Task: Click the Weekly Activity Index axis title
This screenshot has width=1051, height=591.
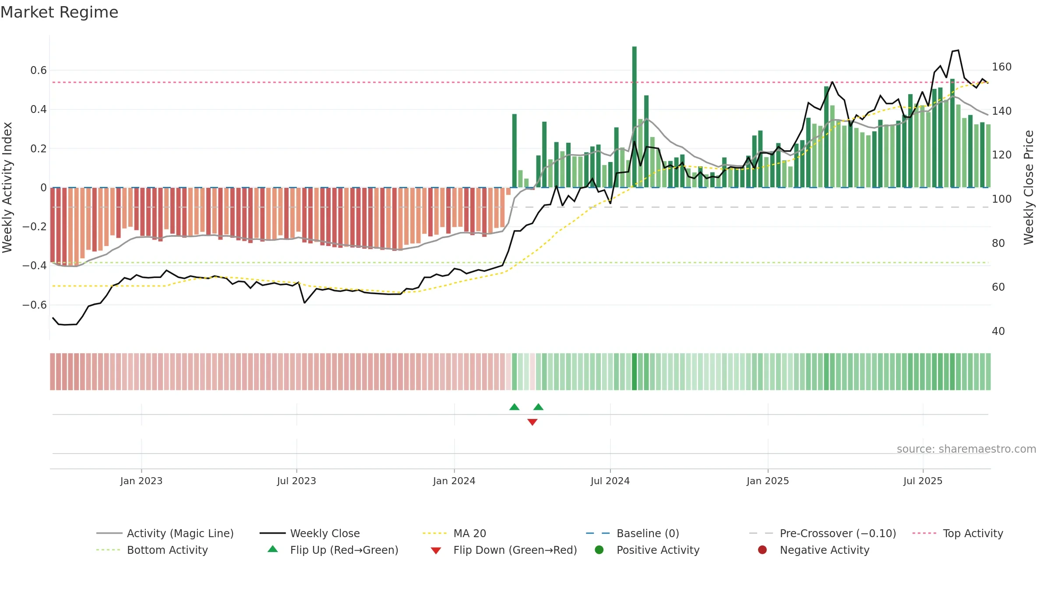Action: pos(7,187)
